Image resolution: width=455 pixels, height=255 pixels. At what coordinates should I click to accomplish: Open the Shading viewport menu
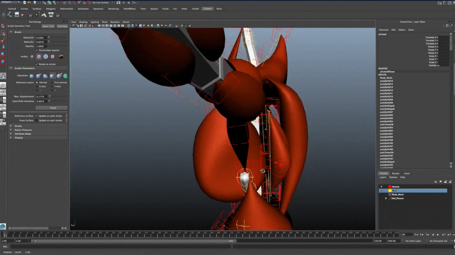pos(83,22)
